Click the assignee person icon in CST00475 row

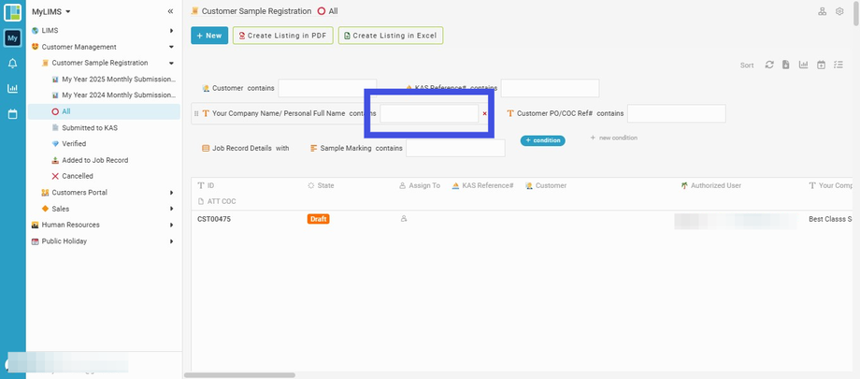(404, 219)
